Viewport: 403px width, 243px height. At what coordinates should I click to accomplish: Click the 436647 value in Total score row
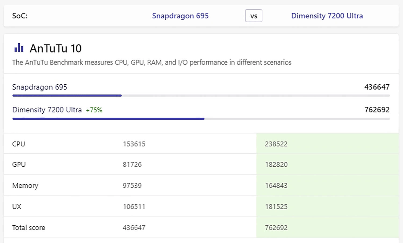point(134,228)
